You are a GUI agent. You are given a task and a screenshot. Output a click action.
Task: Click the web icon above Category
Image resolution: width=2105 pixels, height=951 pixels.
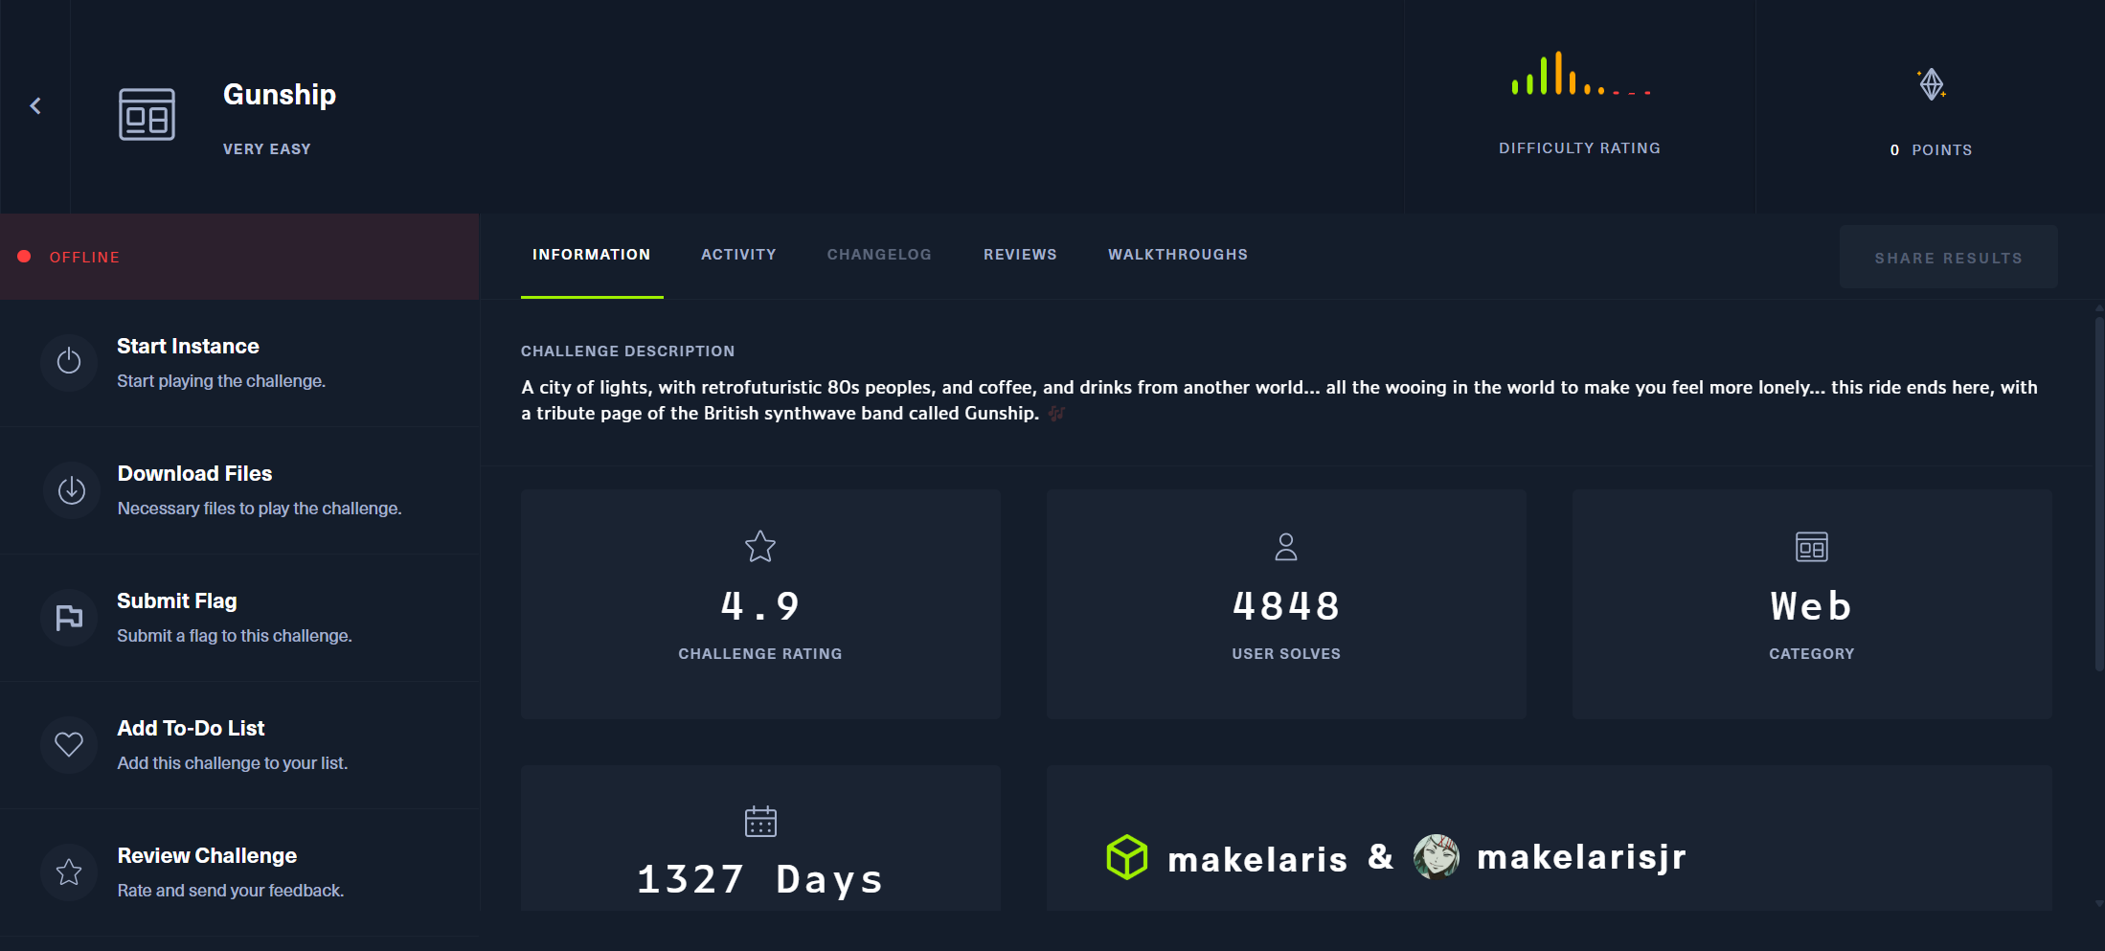click(1812, 547)
